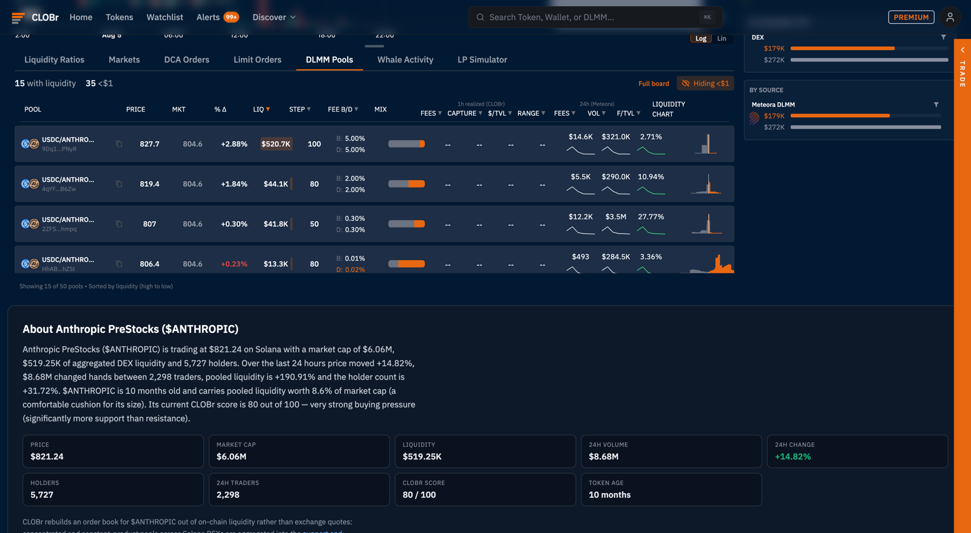Switch to Liquidity Ratios tab
Viewport: 971px width, 533px height.
click(x=54, y=59)
